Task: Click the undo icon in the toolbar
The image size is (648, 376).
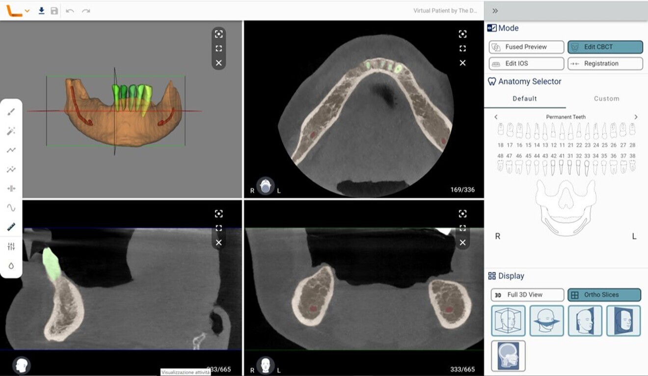Action: click(69, 10)
